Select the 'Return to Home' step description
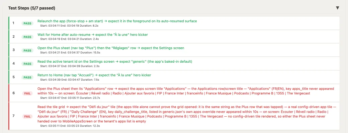Screen dimensions: 348x133 pyautogui.click(x=94, y=75)
